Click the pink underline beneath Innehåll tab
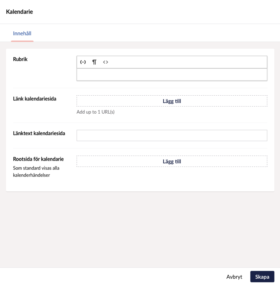Screen dimensions: 280x284 coord(22,41)
